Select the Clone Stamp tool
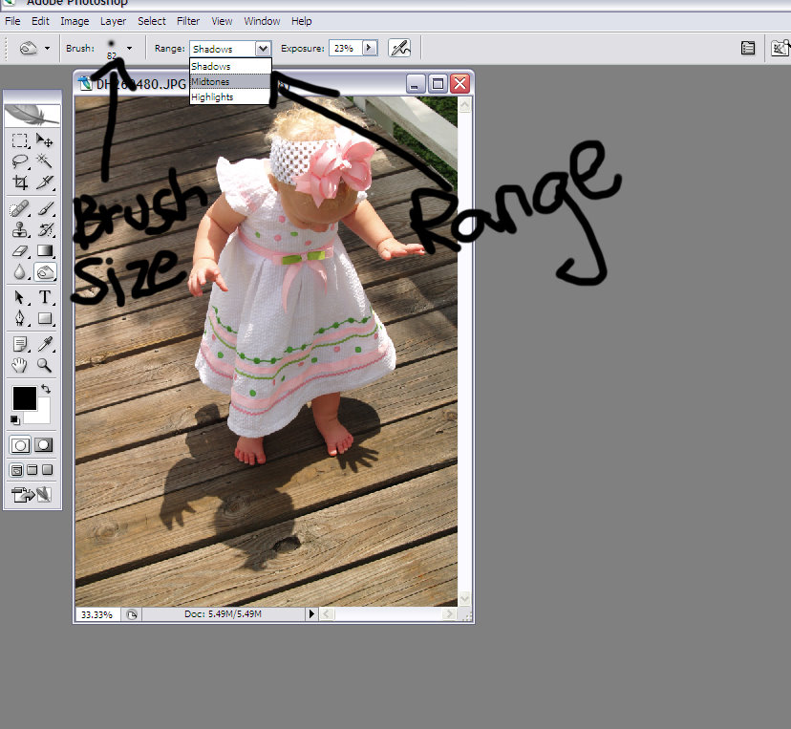791x729 pixels. (x=20, y=229)
